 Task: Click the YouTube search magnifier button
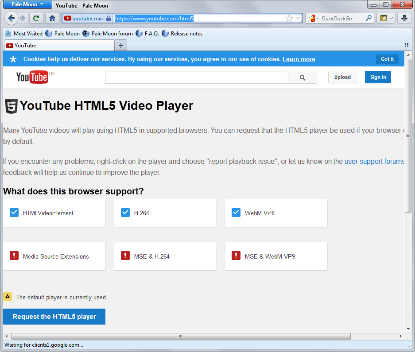coord(303,77)
